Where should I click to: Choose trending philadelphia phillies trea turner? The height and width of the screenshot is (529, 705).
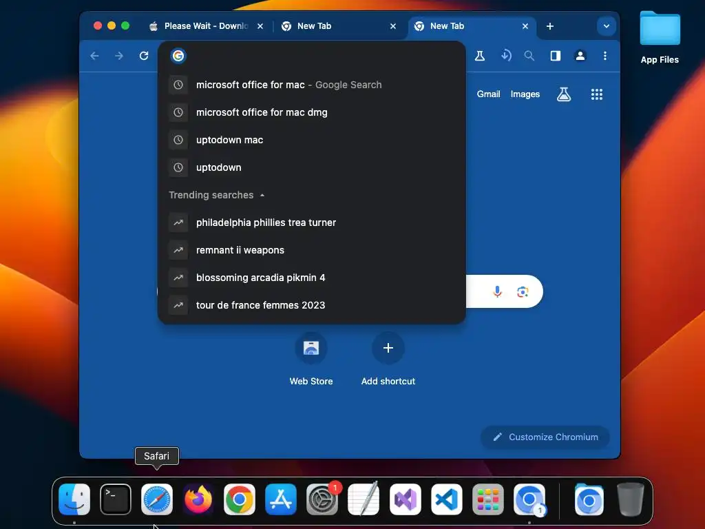(x=312, y=222)
